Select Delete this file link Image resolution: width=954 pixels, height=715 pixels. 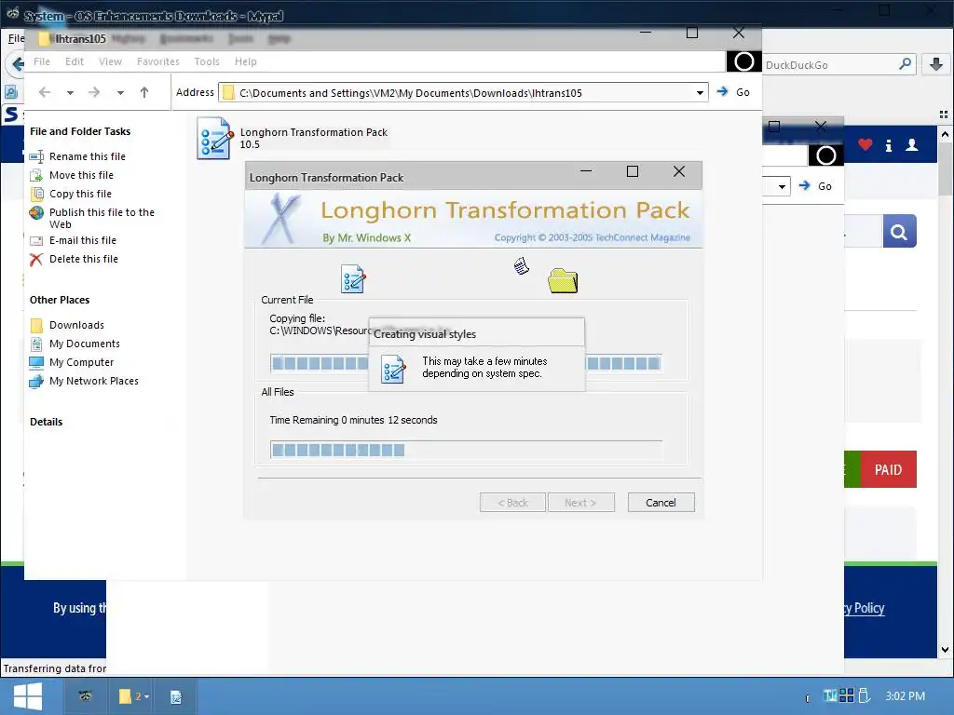83,259
